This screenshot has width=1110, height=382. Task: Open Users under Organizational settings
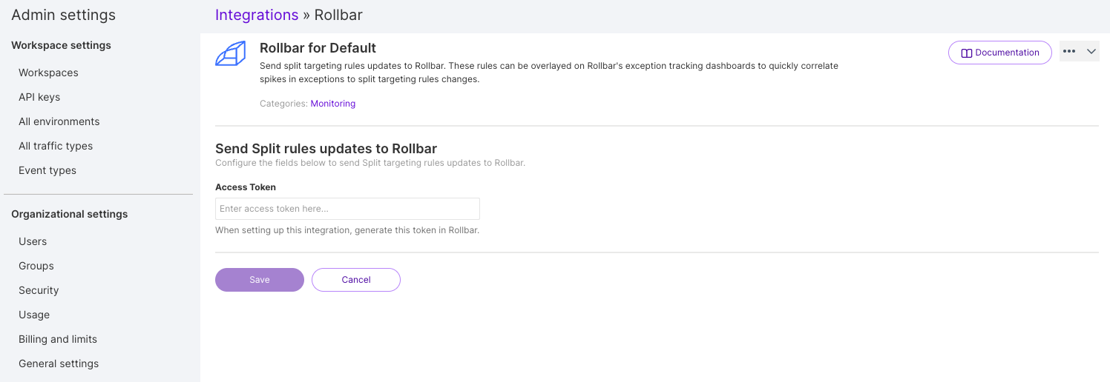coord(33,241)
